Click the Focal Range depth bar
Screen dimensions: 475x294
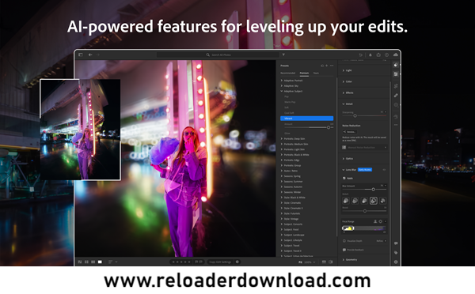[364, 228]
